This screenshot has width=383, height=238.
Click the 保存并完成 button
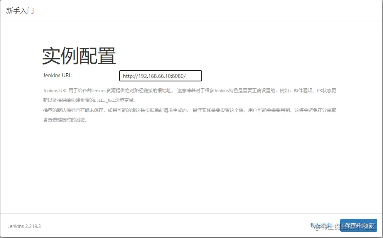click(x=359, y=225)
